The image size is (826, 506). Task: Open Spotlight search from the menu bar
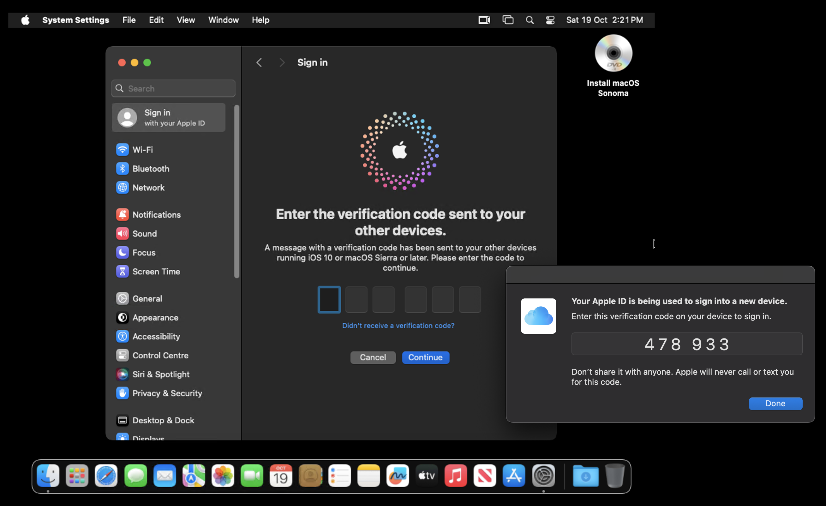pyautogui.click(x=529, y=20)
